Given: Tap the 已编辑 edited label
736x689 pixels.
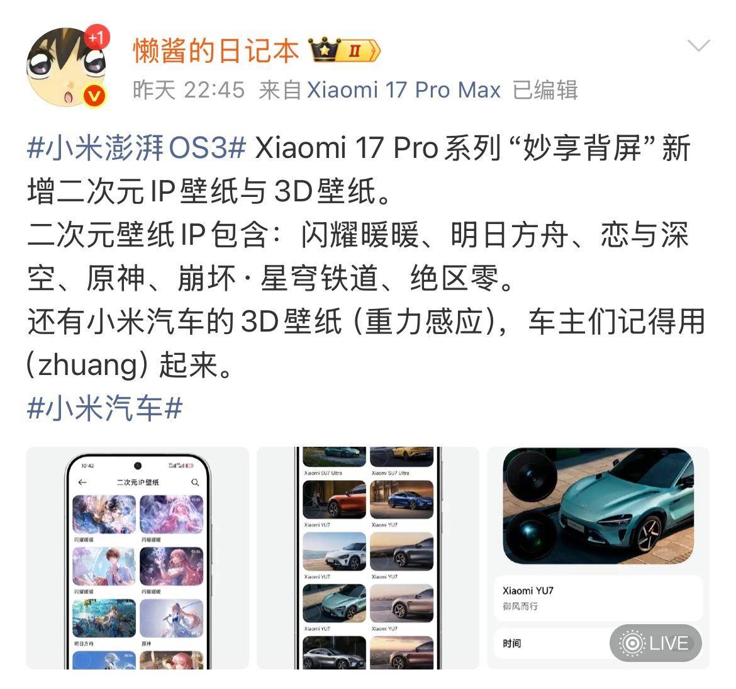Looking at the screenshot, I should click(545, 90).
